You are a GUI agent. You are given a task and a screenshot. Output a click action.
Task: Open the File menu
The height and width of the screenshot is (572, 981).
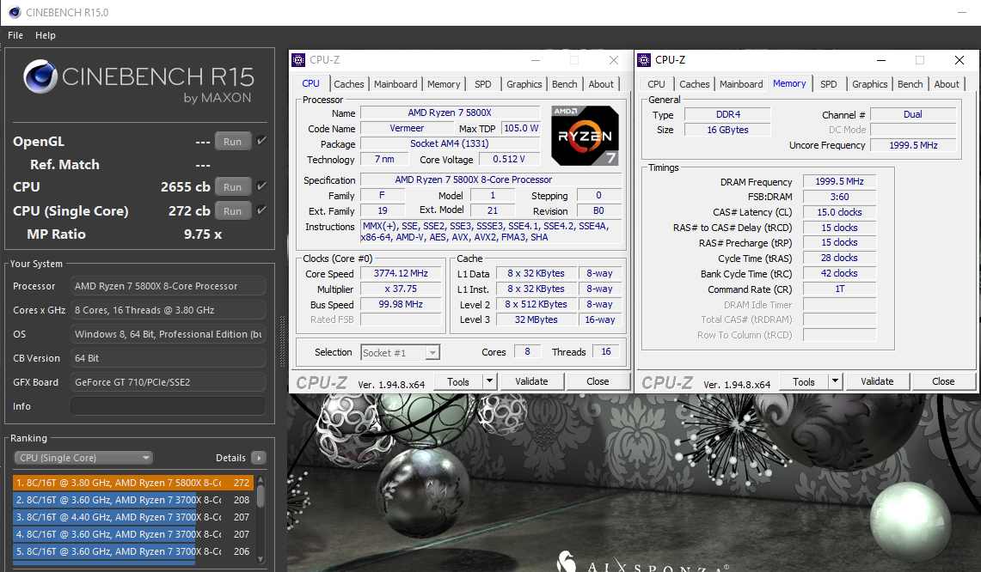pos(15,35)
